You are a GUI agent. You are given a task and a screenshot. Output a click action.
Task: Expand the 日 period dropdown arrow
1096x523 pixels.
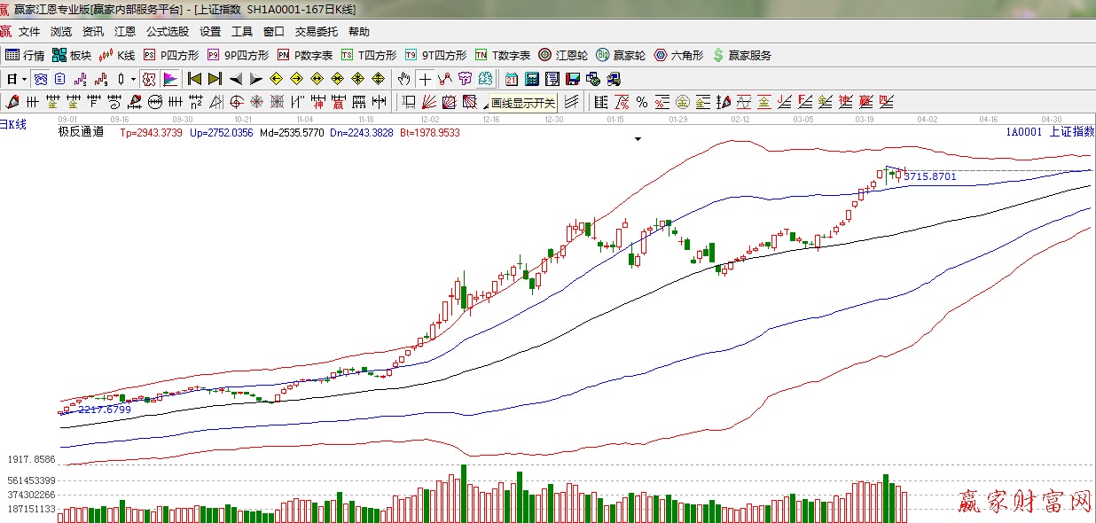(24, 79)
